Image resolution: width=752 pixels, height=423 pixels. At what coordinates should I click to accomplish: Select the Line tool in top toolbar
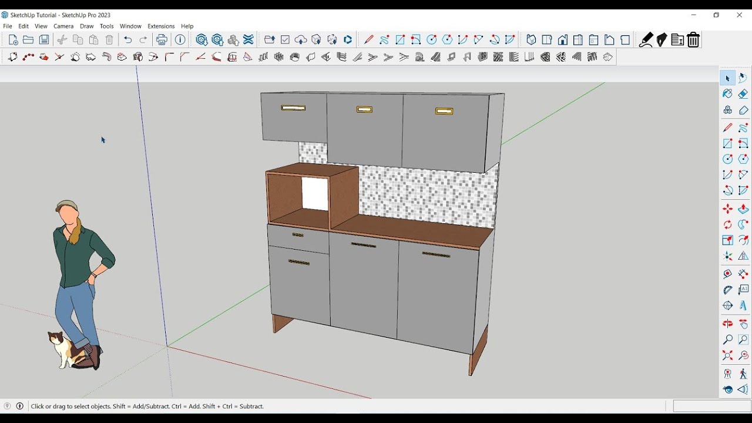368,40
